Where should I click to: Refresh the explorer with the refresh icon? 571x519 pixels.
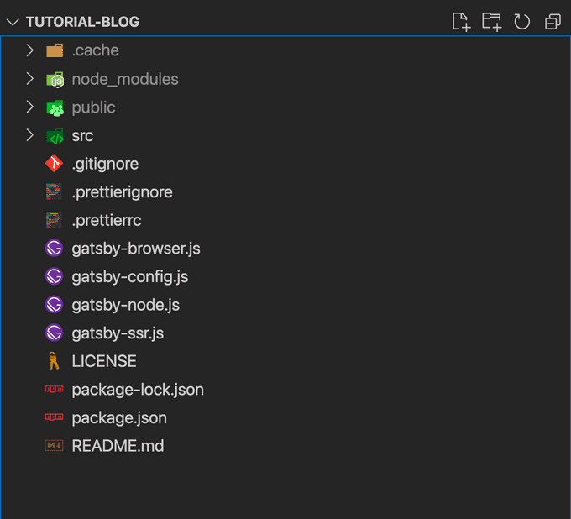click(521, 22)
